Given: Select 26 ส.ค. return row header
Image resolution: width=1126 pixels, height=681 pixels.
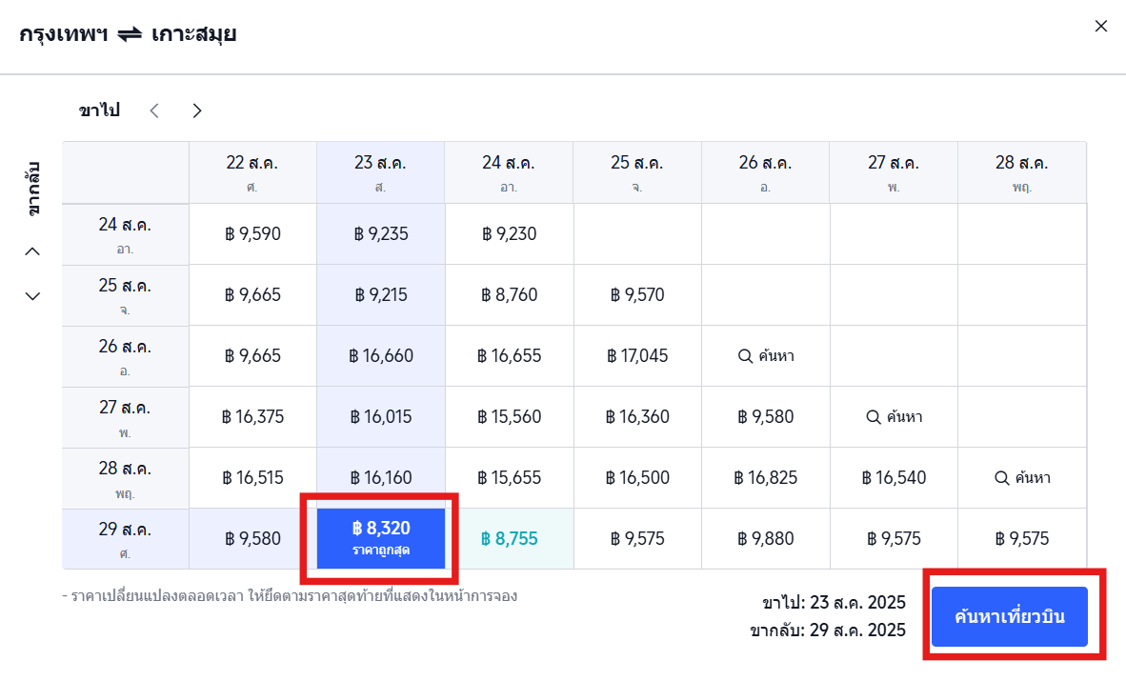Looking at the screenshot, I should (x=125, y=356).
